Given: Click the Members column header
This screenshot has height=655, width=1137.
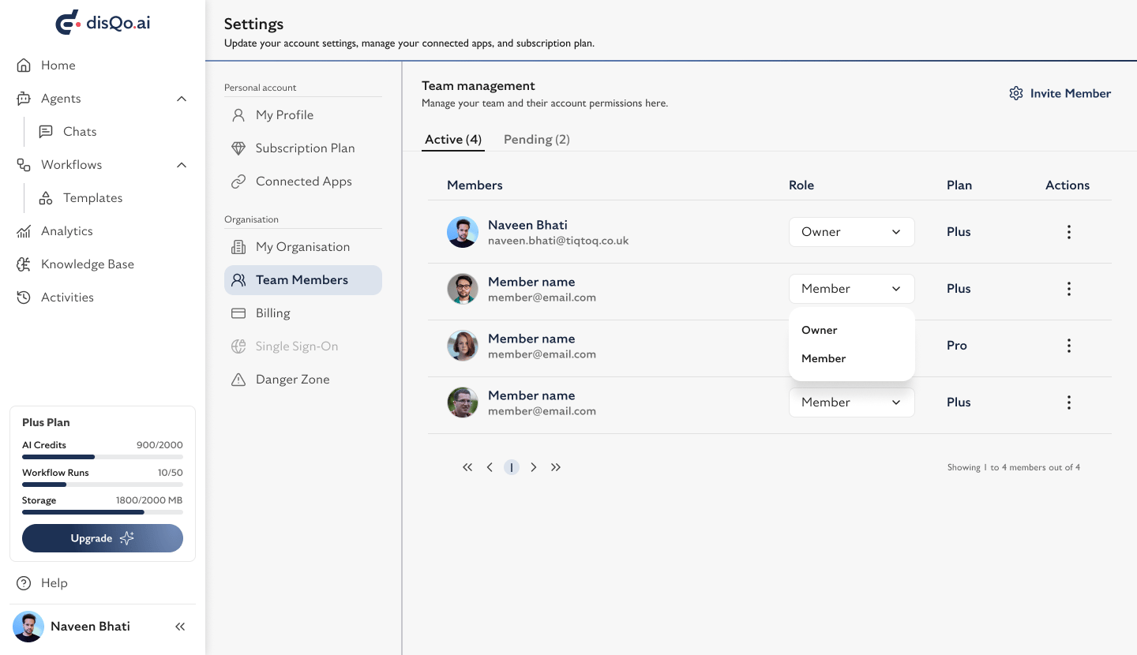Looking at the screenshot, I should pos(475,185).
